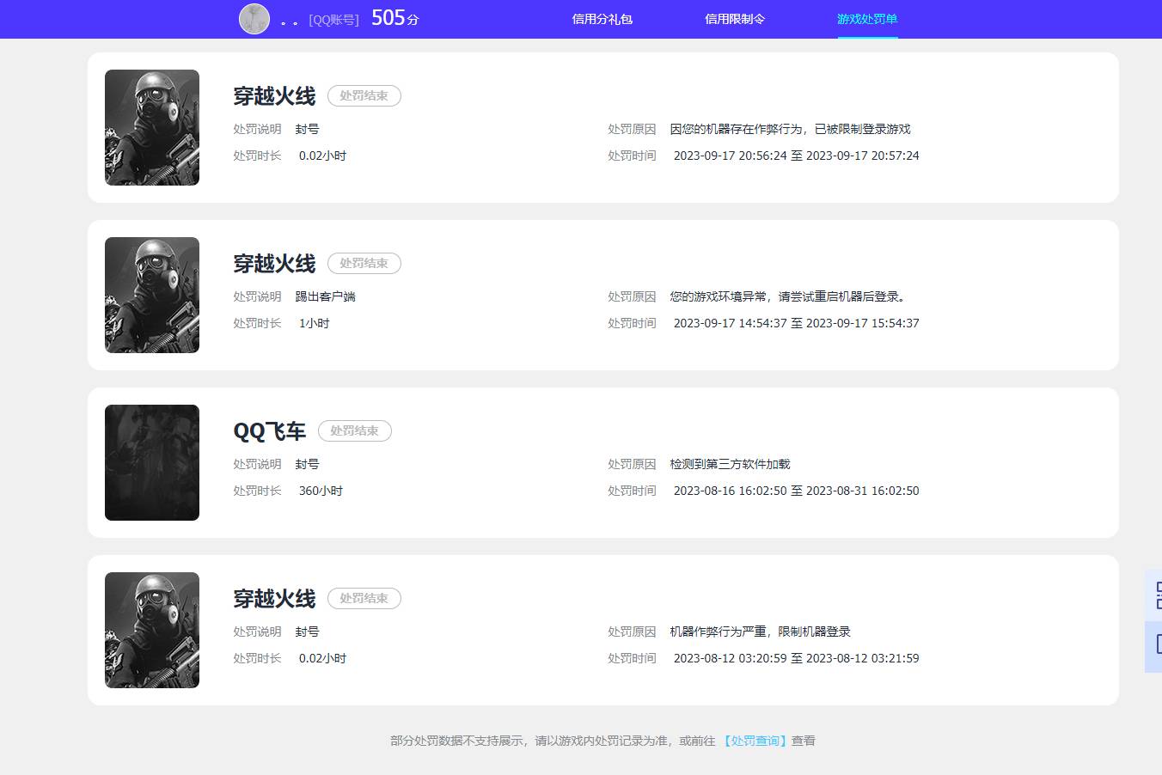Image resolution: width=1162 pixels, height=775 pixels.
Task: Click the text 检测到第三方软件加载
Action: [x=730, y=464]
